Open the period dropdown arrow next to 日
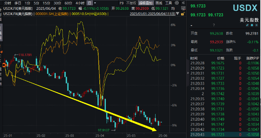 pyautogui.click(x=95, y=3)
